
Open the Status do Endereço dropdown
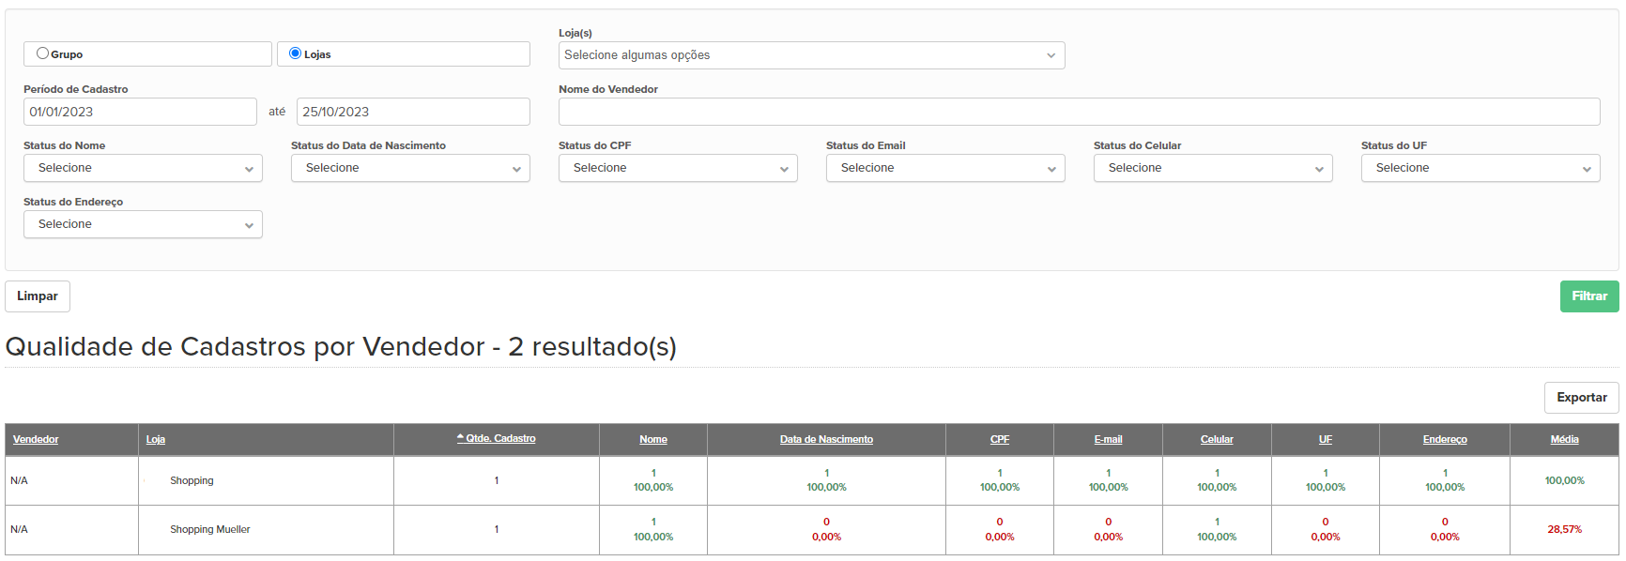tap(143, 224)
